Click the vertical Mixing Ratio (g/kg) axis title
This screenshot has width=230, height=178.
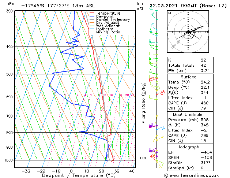[x=143, y=103]
